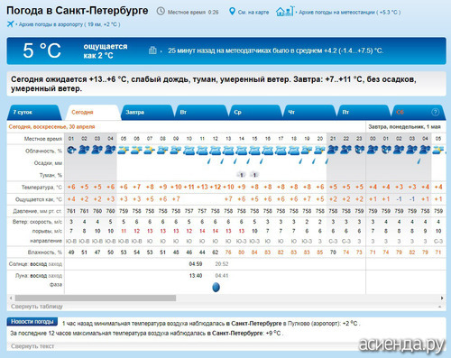Collapse news via Свернуть текст
Image resolution: width=451 pixels, height=358 pixels.
32,346
